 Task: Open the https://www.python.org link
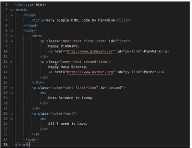pyautogui.click(x=90, y=72)
